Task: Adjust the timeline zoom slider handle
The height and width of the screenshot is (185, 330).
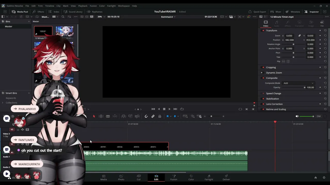Action: pos(211,116)
